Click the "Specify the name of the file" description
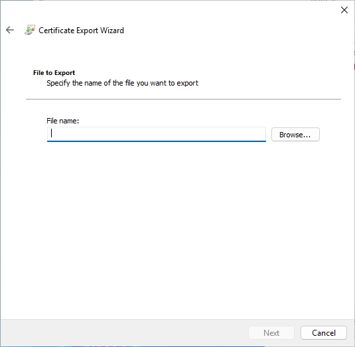This screenshot has height=347, width=355. tap(122, 83)
